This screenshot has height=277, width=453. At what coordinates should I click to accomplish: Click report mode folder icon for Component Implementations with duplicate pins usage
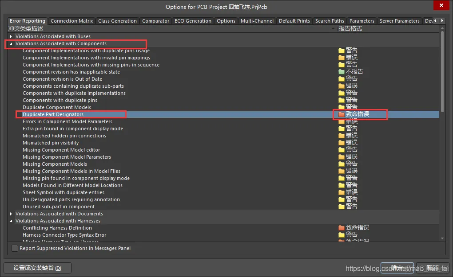pos(341,51)
